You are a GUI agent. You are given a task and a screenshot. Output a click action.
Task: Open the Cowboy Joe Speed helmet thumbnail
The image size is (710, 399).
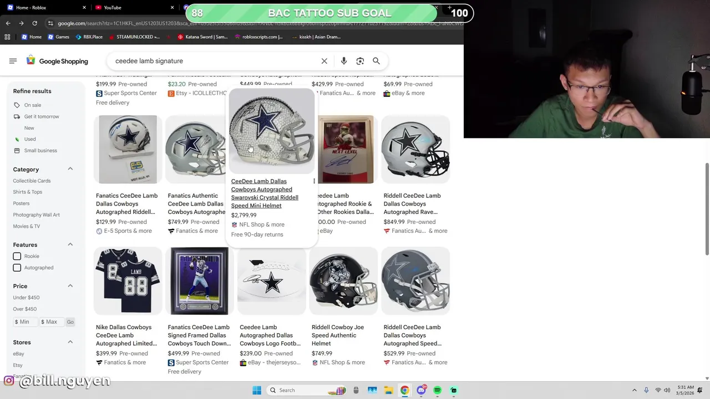point(343,280)
